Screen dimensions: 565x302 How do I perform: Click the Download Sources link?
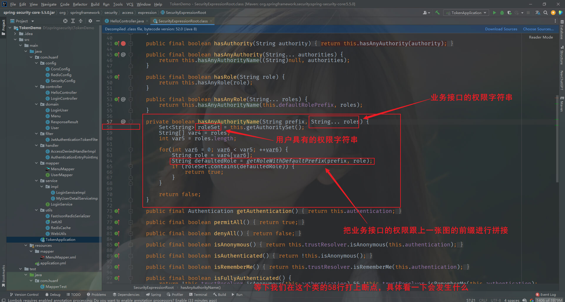tap(501, 29)
